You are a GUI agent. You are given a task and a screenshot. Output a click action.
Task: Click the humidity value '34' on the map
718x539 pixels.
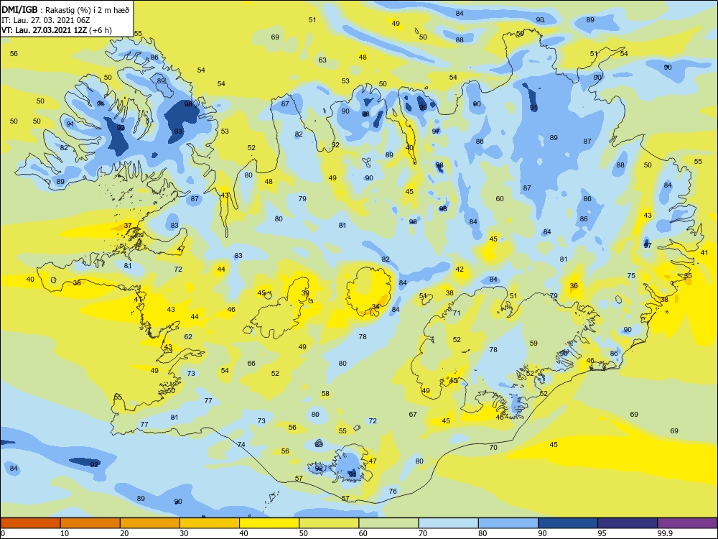pos(376,307)
